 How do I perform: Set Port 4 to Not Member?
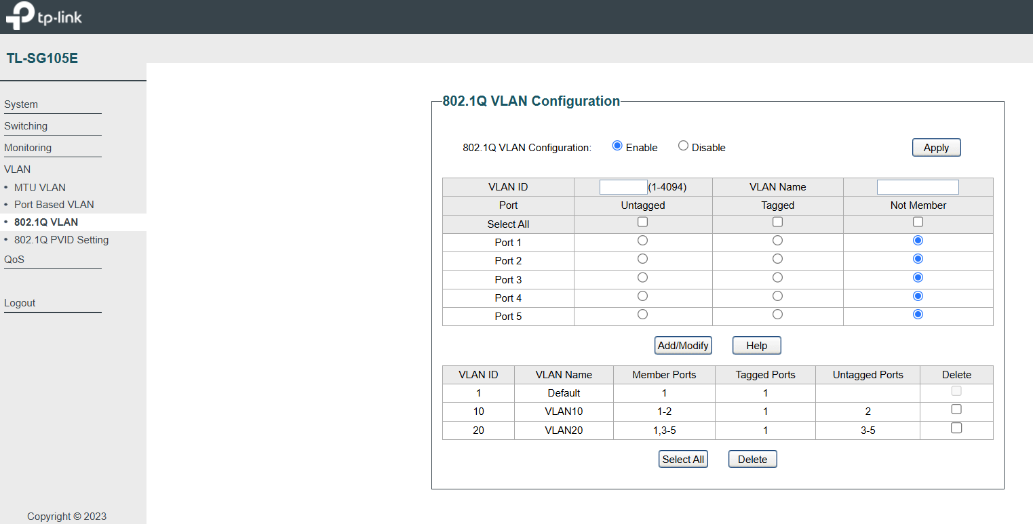pos(918,296)
